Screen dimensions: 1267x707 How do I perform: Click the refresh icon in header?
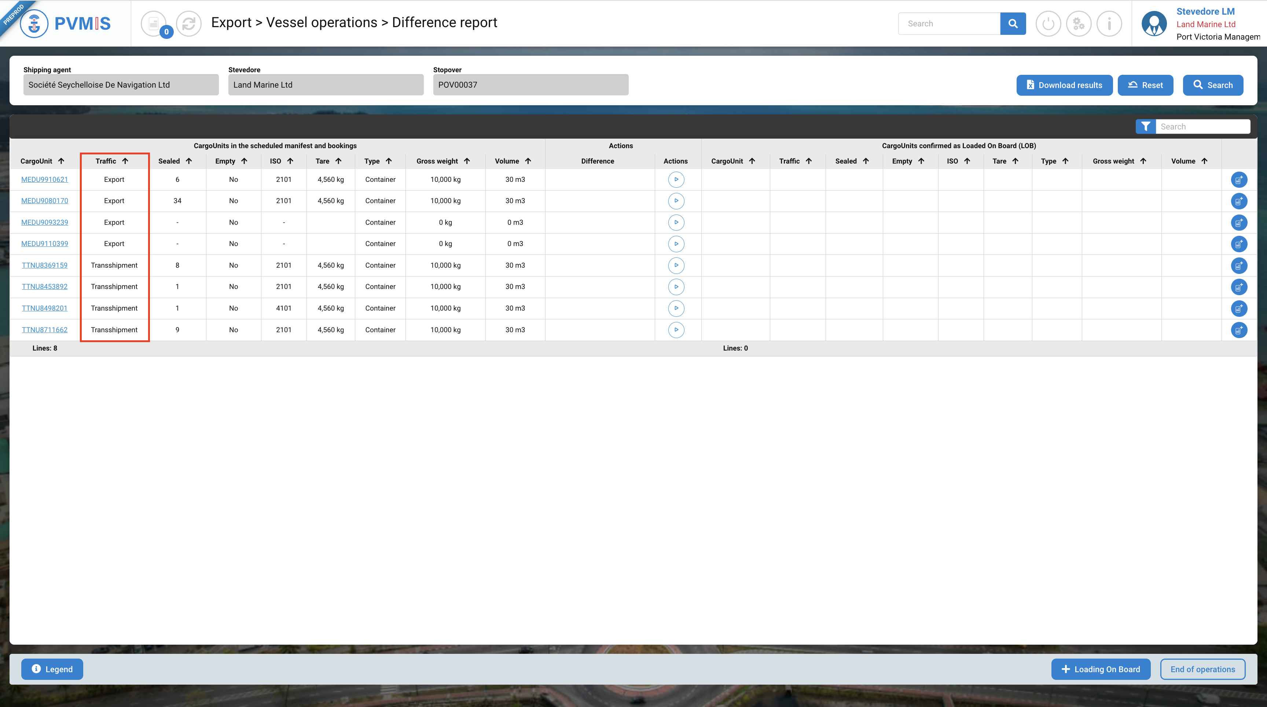pyautogui.click(x=189, y=23)
